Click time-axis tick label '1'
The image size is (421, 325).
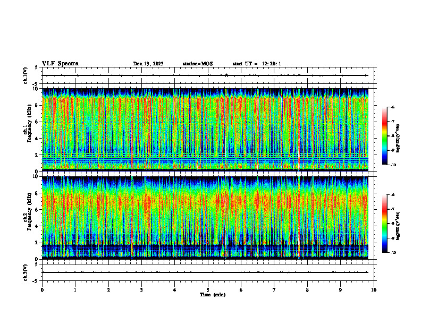click(x=75, y=290)
